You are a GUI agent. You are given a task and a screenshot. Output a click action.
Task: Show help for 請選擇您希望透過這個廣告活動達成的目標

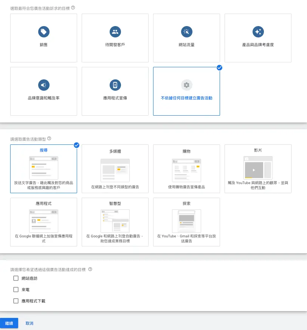(90, 269)
